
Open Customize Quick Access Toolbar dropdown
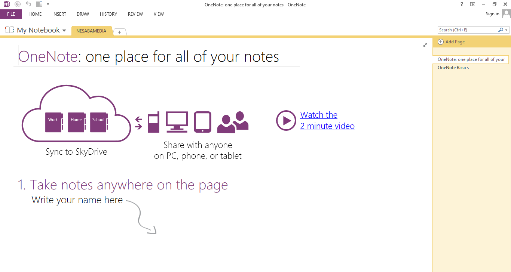[x=48, y=4]
